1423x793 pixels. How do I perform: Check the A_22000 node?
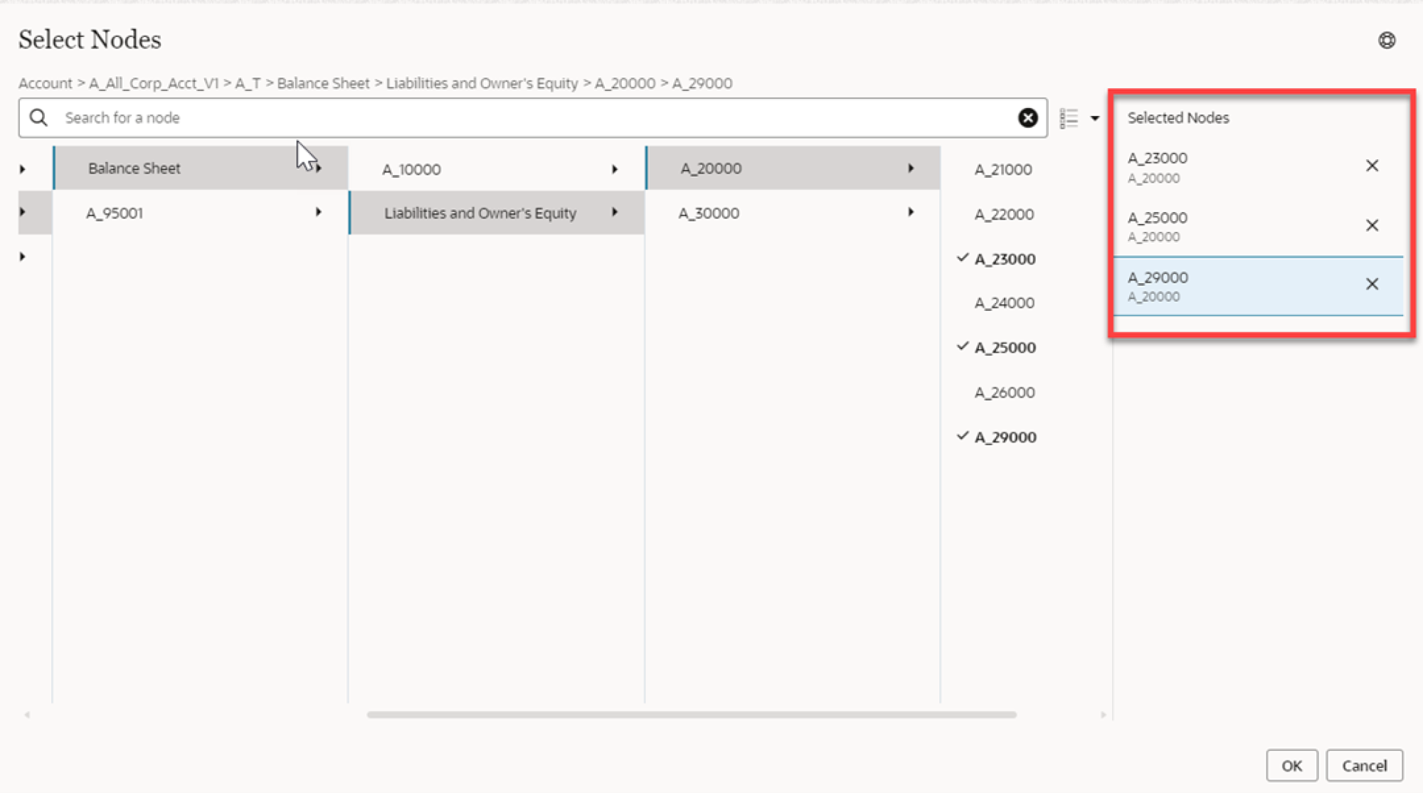click(x=1004, y=214)
